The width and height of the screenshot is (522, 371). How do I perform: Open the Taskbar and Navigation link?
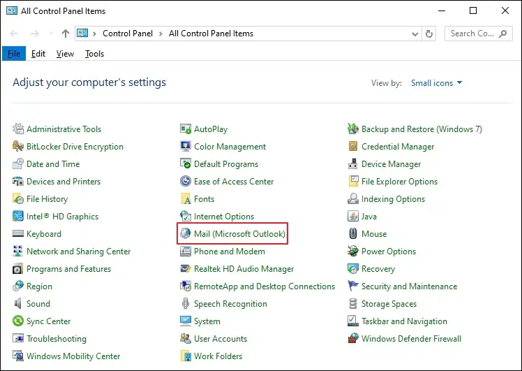tap(404, 321)
